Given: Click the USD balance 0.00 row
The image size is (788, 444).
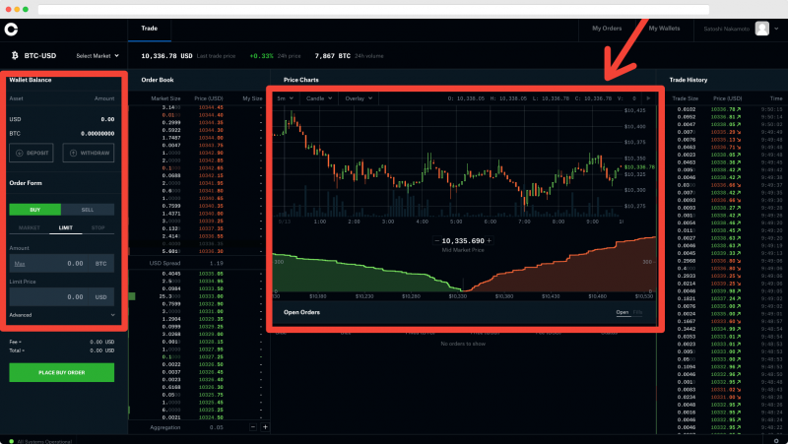Looking at the screenshot, I should tap(62, 119).
